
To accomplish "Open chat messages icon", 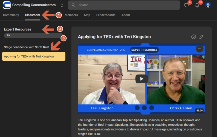I will tap(186, 5).
